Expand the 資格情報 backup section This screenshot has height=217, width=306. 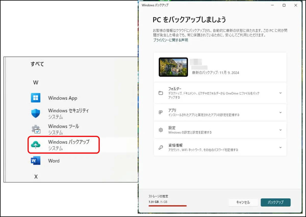280,147
